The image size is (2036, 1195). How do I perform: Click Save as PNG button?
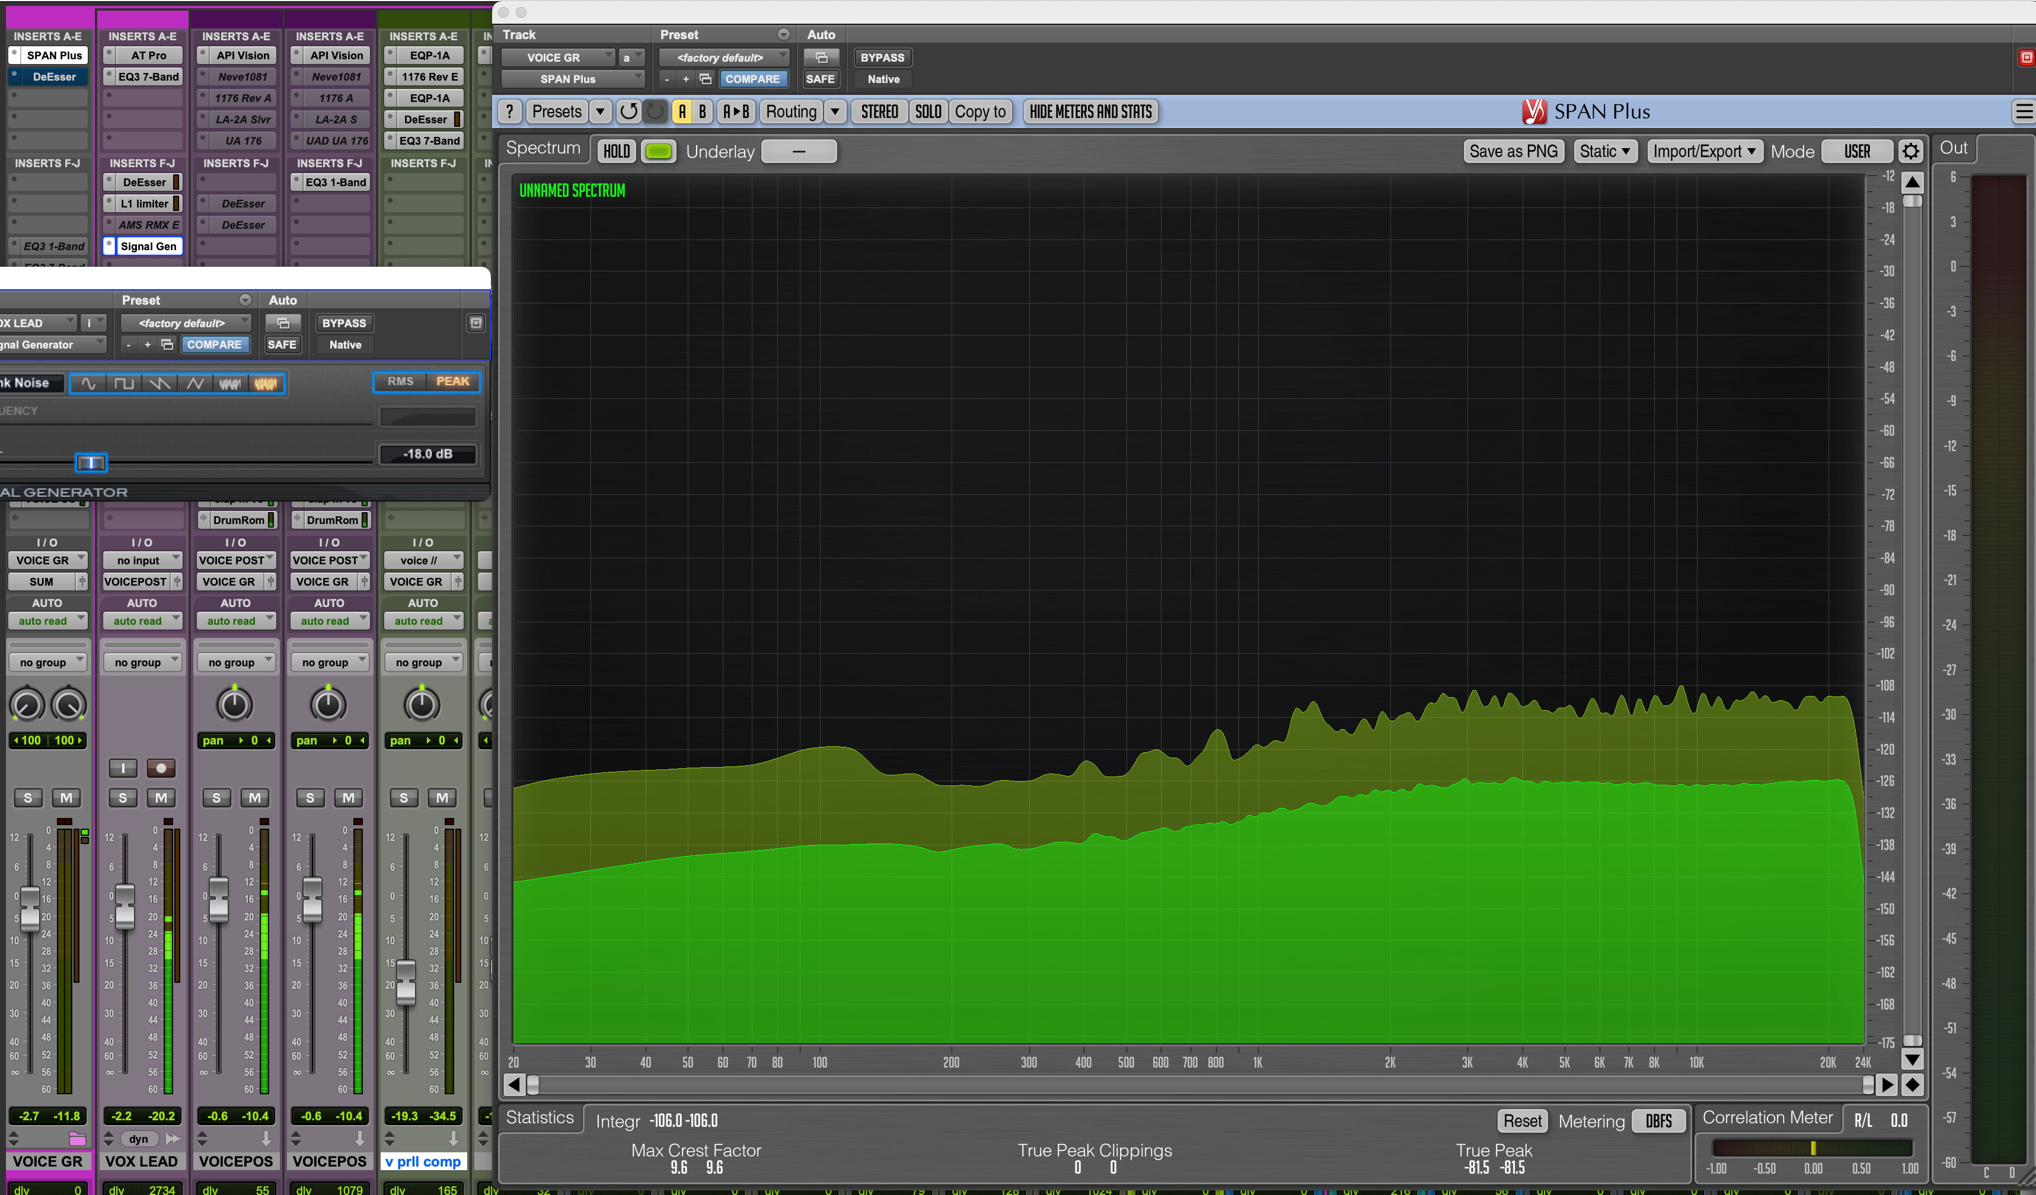(1513, 151)
